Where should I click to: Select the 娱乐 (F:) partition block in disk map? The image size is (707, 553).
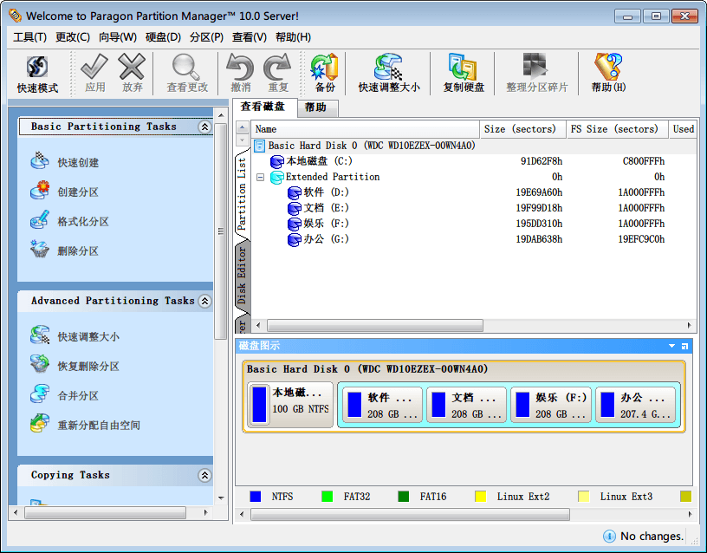coord(550,405)
